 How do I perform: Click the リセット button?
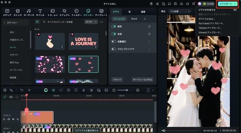117,80
